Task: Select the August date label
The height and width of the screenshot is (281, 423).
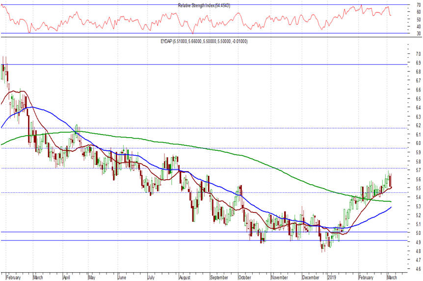Action: click(x=185, y=277)
